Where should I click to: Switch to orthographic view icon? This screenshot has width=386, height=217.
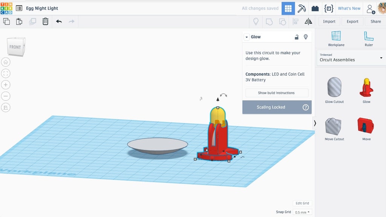point(6,107)
